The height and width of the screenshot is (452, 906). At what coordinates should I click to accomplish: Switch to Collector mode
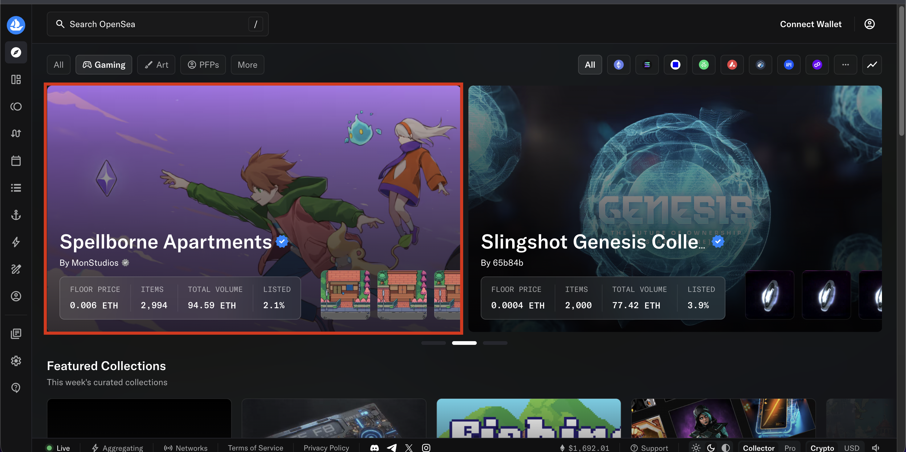click(x=759, y=448)
